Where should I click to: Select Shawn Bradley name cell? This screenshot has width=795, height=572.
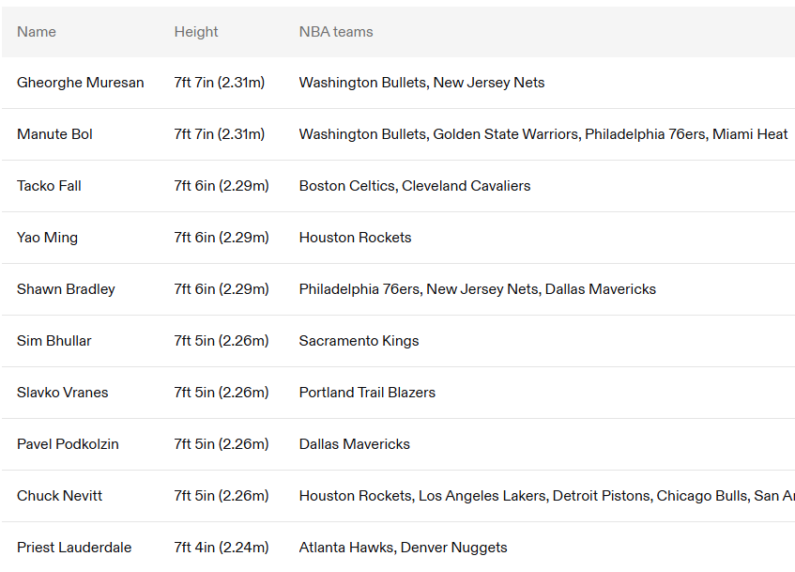point(66,289)
